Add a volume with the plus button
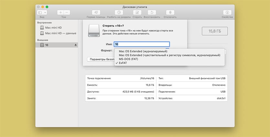This screenshot has height=137, width=270. click(x=60, y=13)
